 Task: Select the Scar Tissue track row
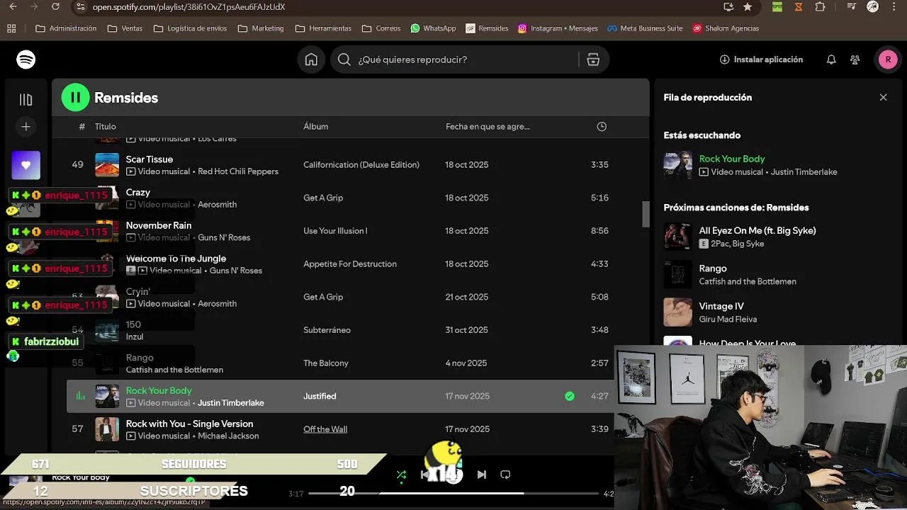point(351,165)
